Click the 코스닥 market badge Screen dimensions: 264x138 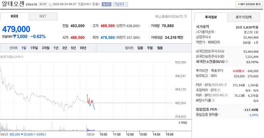(x=43, y=4)
